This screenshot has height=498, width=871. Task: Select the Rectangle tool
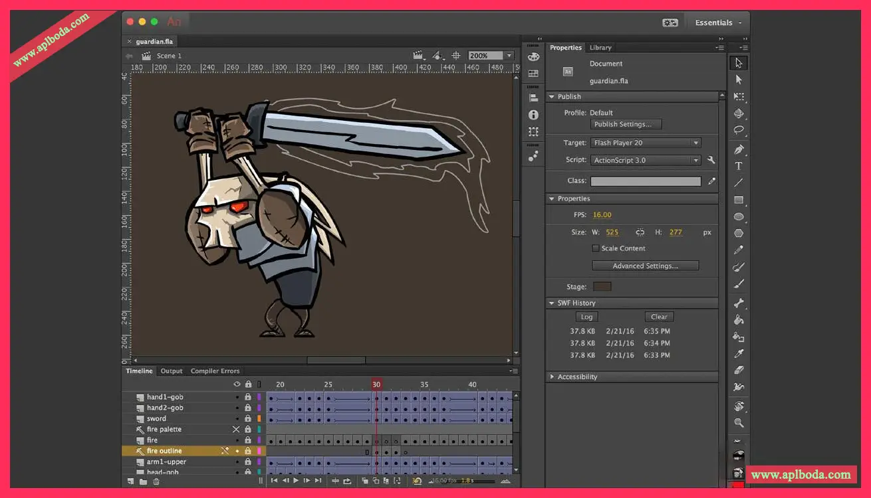[738, 200]
